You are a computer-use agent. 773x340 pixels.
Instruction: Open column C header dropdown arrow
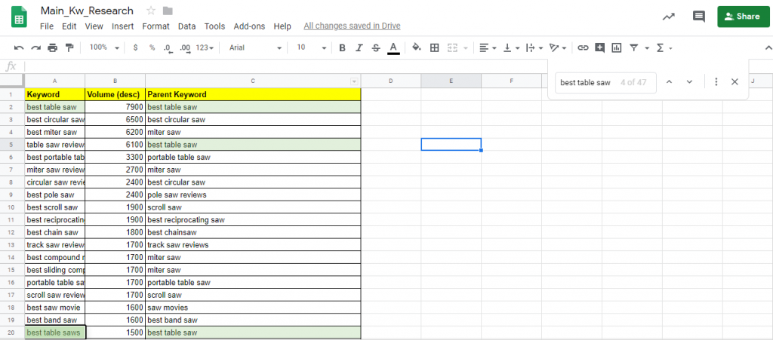click(x=353, y=81)
